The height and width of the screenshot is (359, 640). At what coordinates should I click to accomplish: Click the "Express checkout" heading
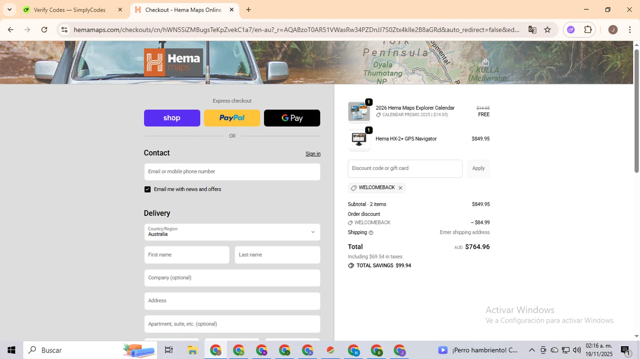click(x=232, y=101)
